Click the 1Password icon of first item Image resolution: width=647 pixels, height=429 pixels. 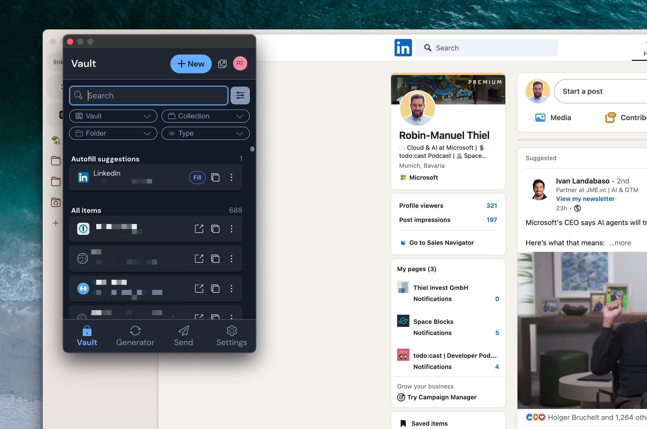tap(83, 229)
